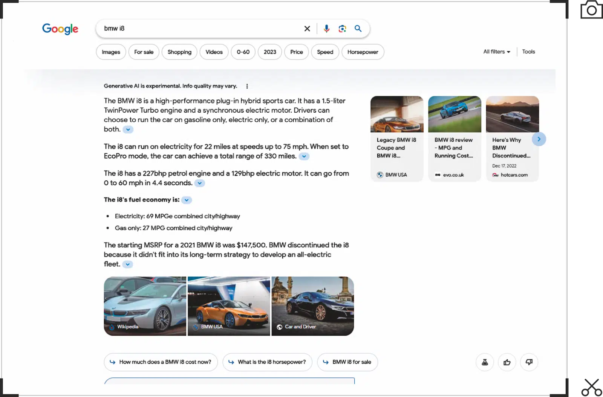The width and height of the screenshot is (603, 397).
Task: Open the hotcars.com discontinued article card
Action: 512,139
